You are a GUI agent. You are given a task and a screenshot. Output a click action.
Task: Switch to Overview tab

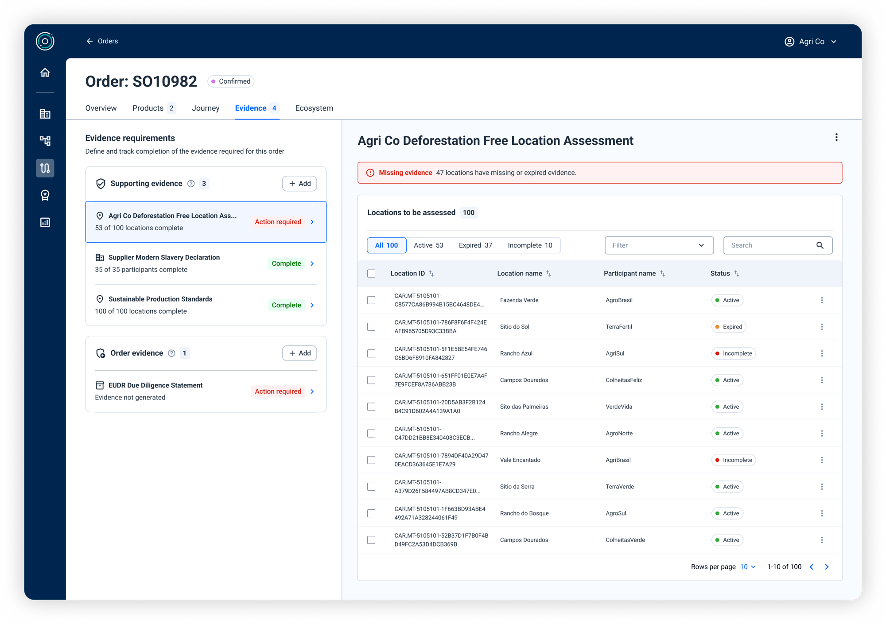(x=101, y=108)
